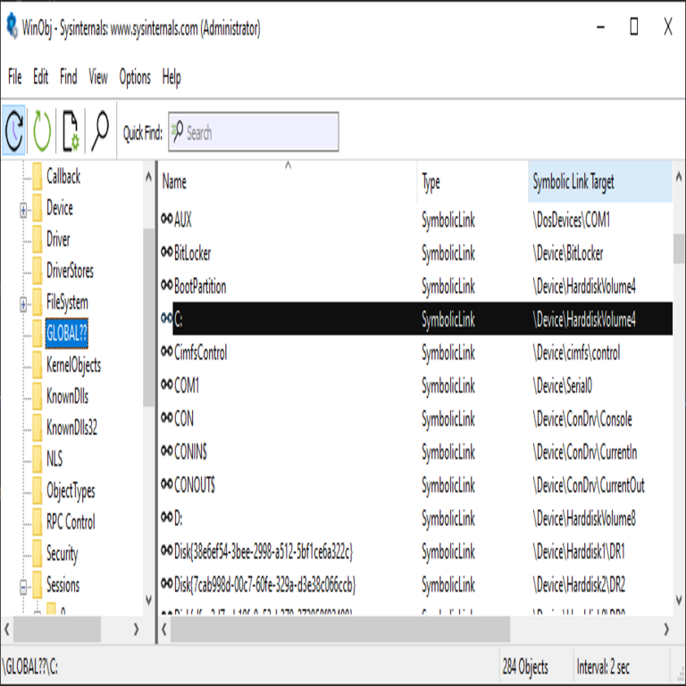The width and height of the screenshot is (686, 686).
Task: Open the Find menu
Action: tap(68, 77)
